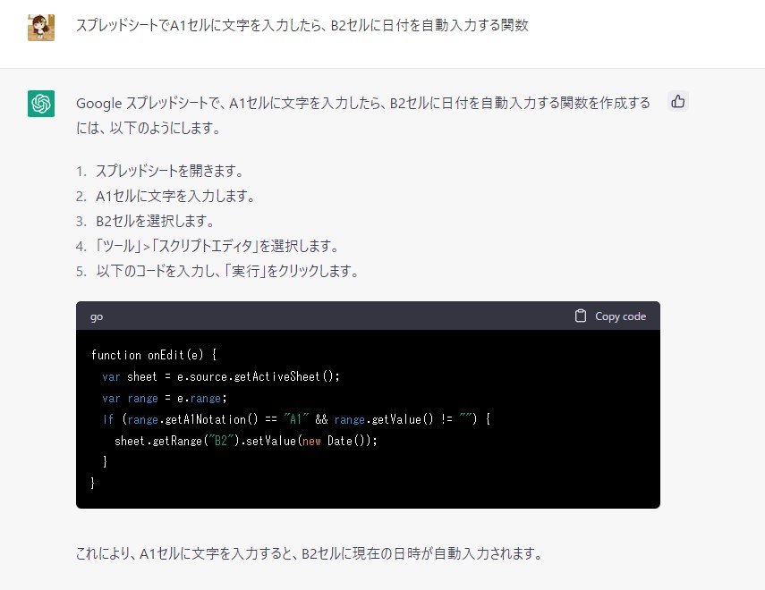Image resolution: width=765 pixels, height=590 pixels.
Task: Click the "B2" string in getRange call
Action: point(217,441)
